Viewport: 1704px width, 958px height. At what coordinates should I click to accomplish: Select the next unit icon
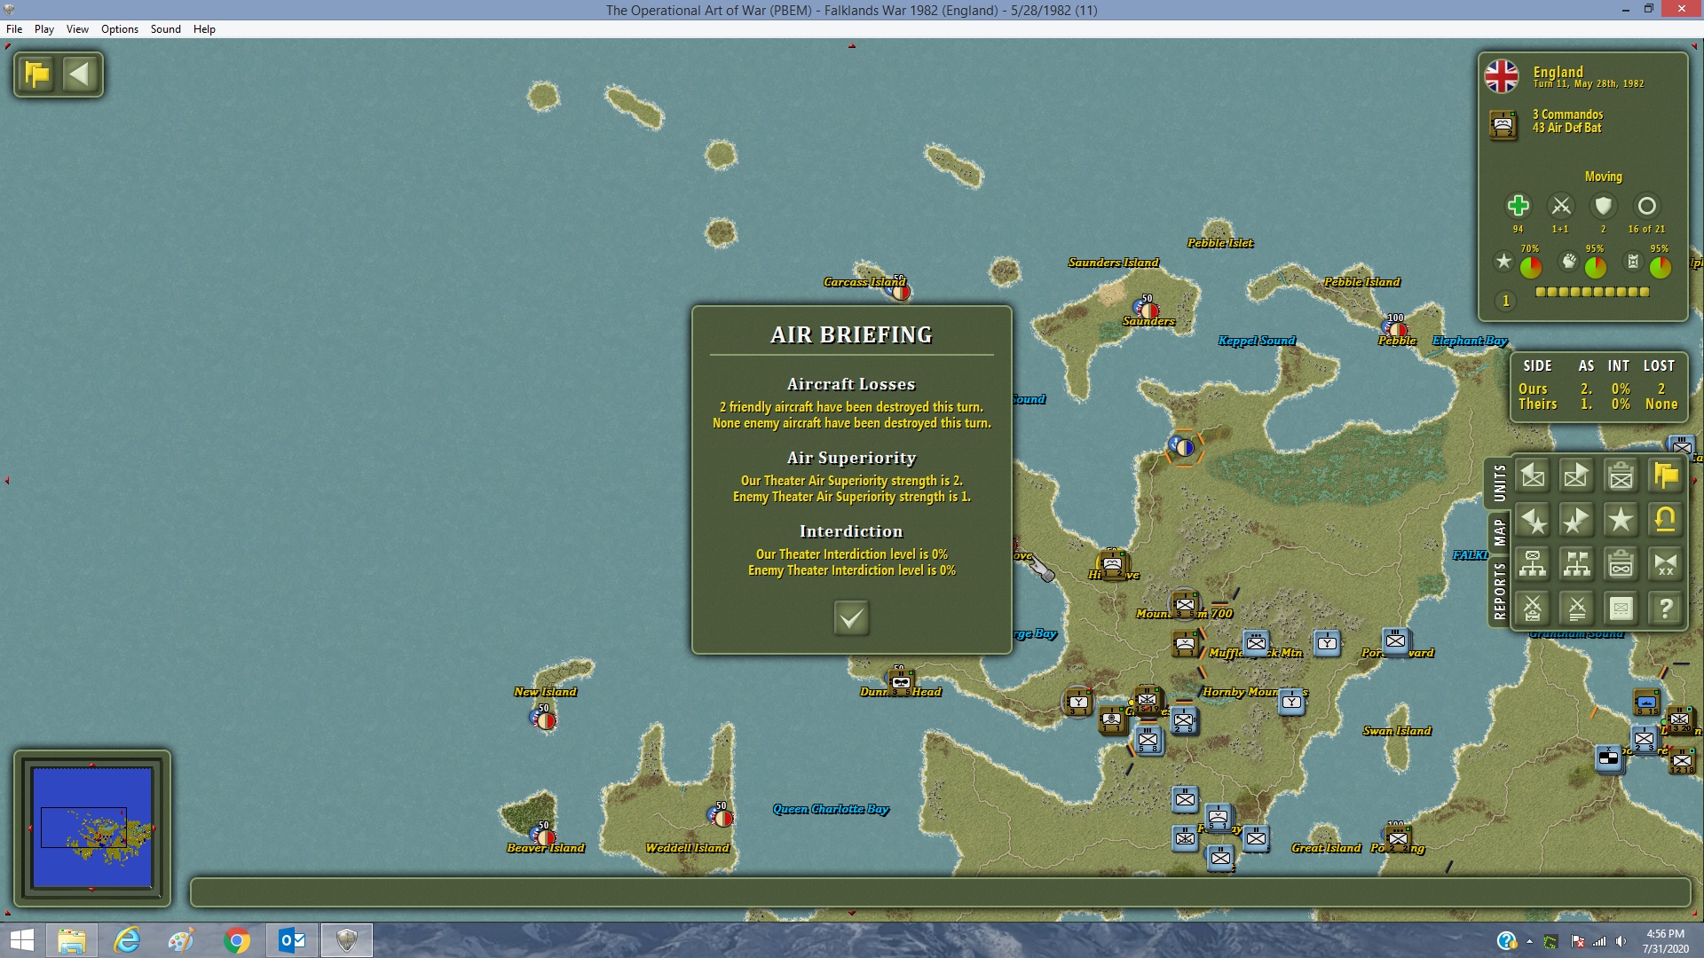click(1576, 475)
